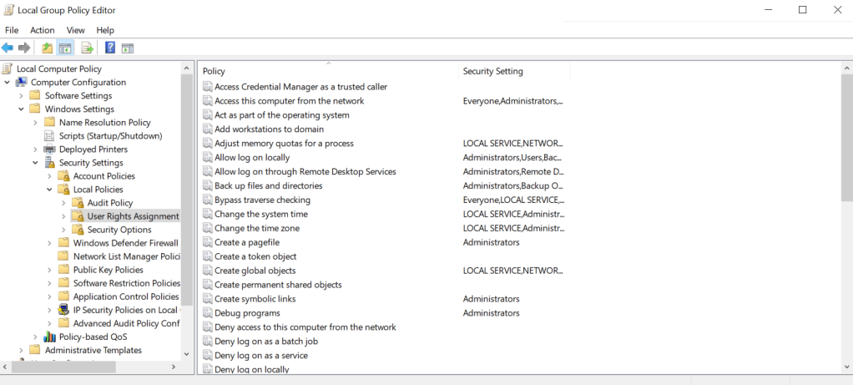Open Help using the blue question-mark icon
The width and height of the screenshot is (853, 385).
coord(109,48)
